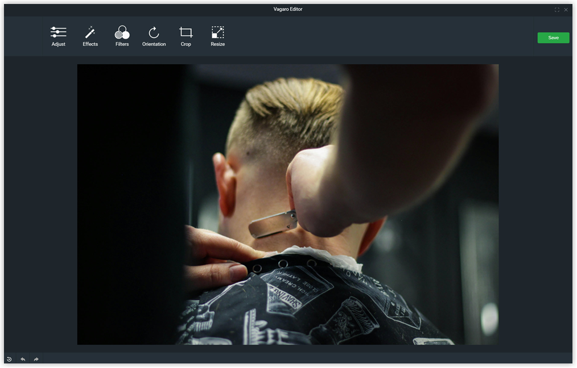Open the Filters tool

coord(122,37)
